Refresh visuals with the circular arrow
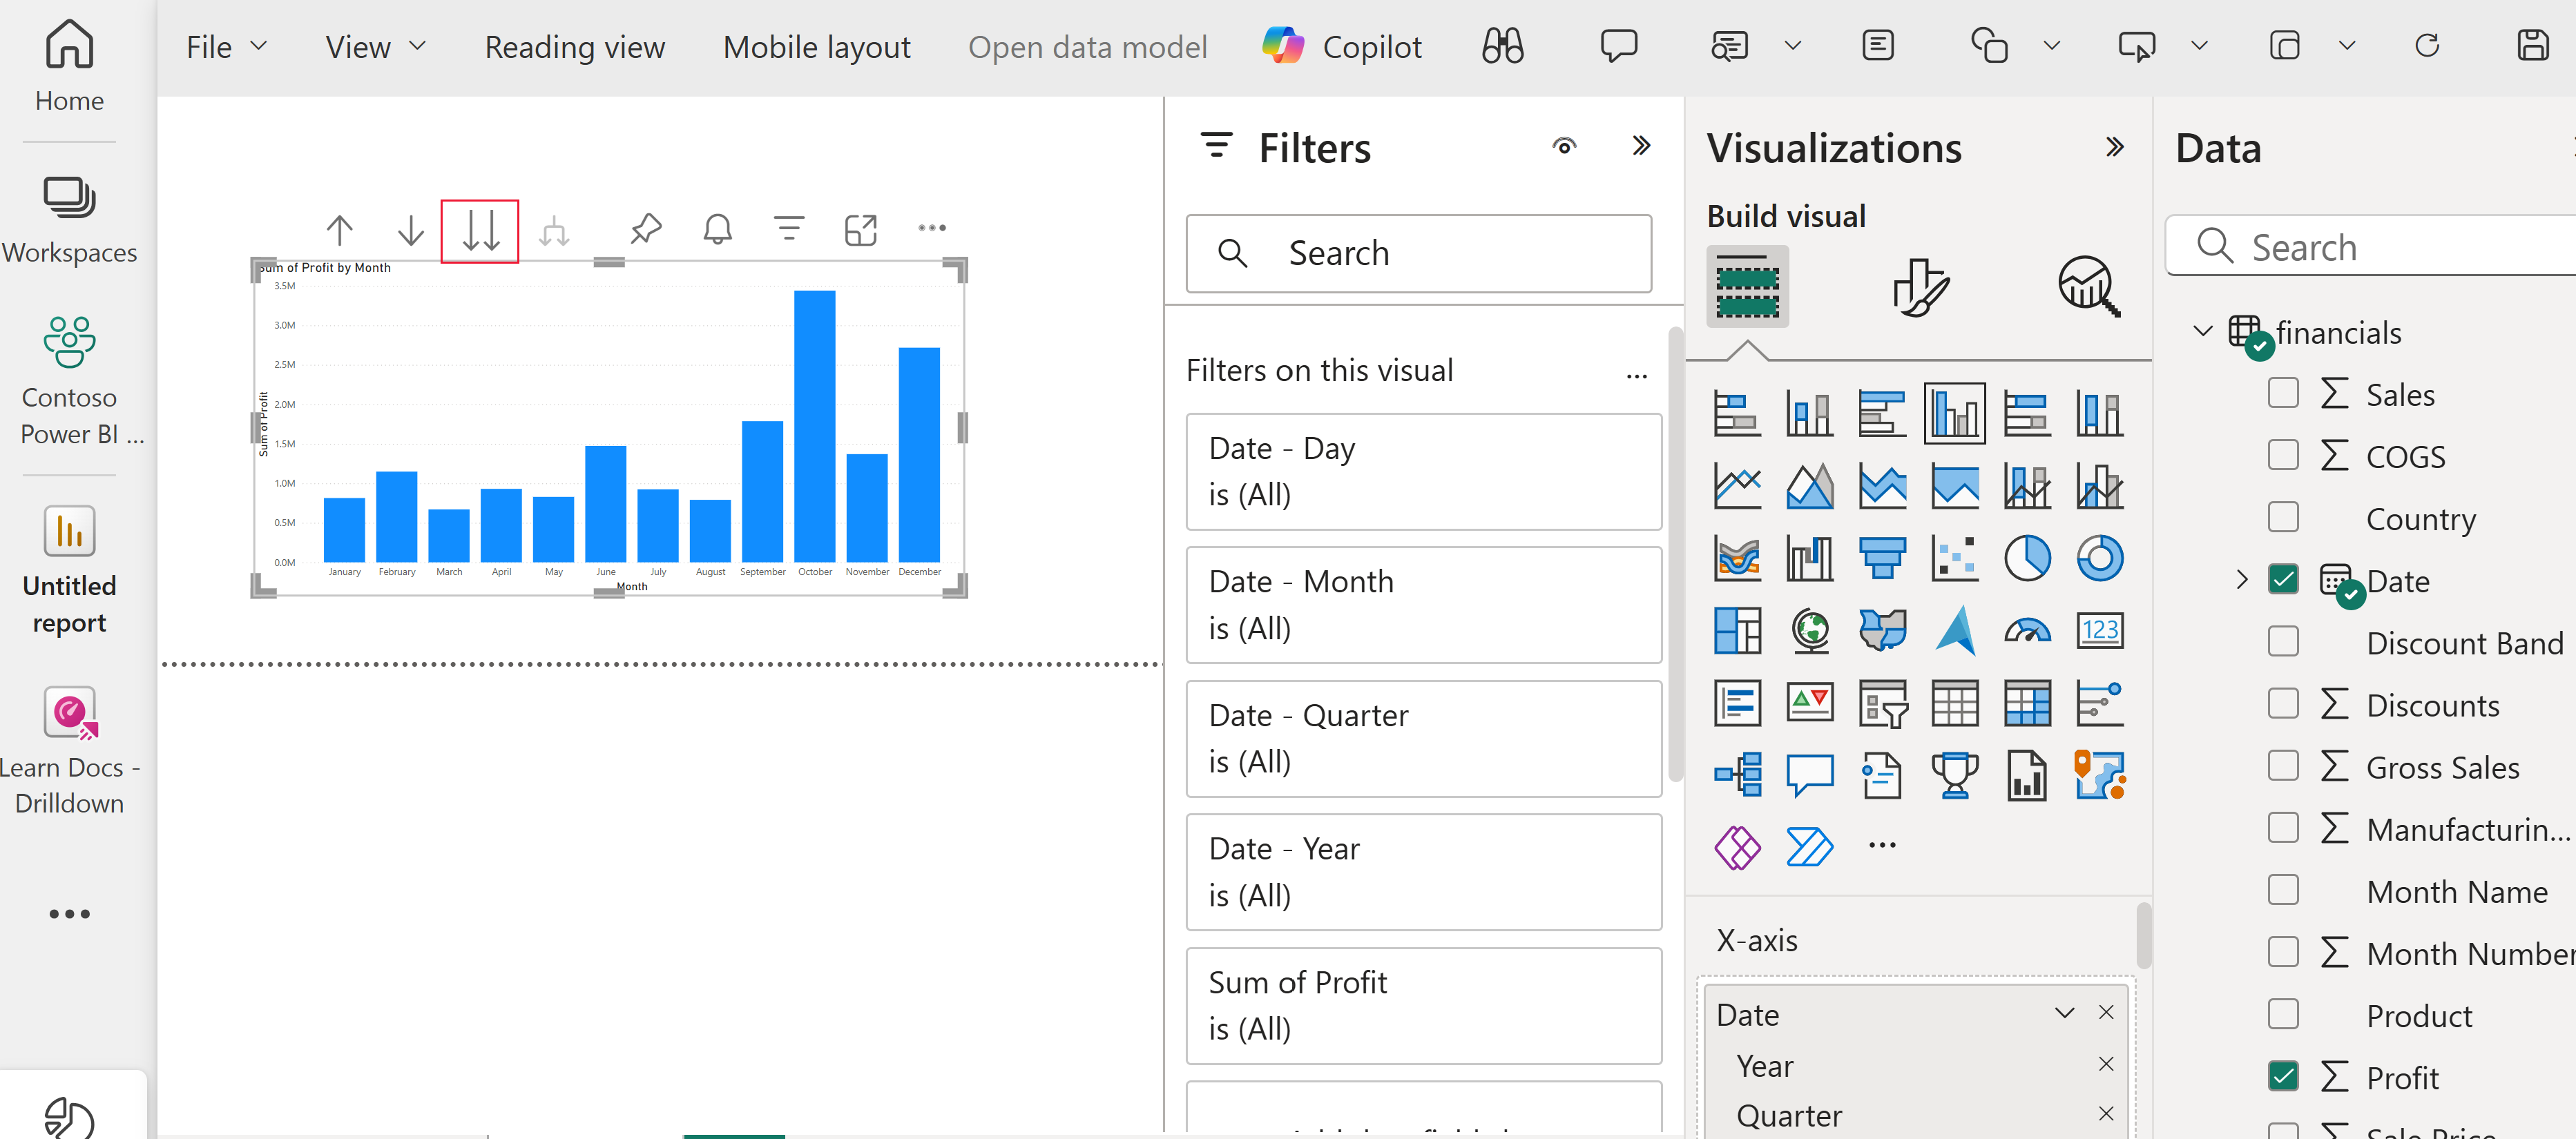Viewport: 2576px width, 1139px height. pos(2427,46)
